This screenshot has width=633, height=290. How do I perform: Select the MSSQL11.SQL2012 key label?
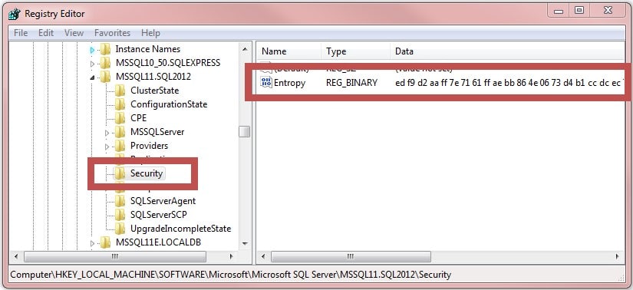[153, 77]
